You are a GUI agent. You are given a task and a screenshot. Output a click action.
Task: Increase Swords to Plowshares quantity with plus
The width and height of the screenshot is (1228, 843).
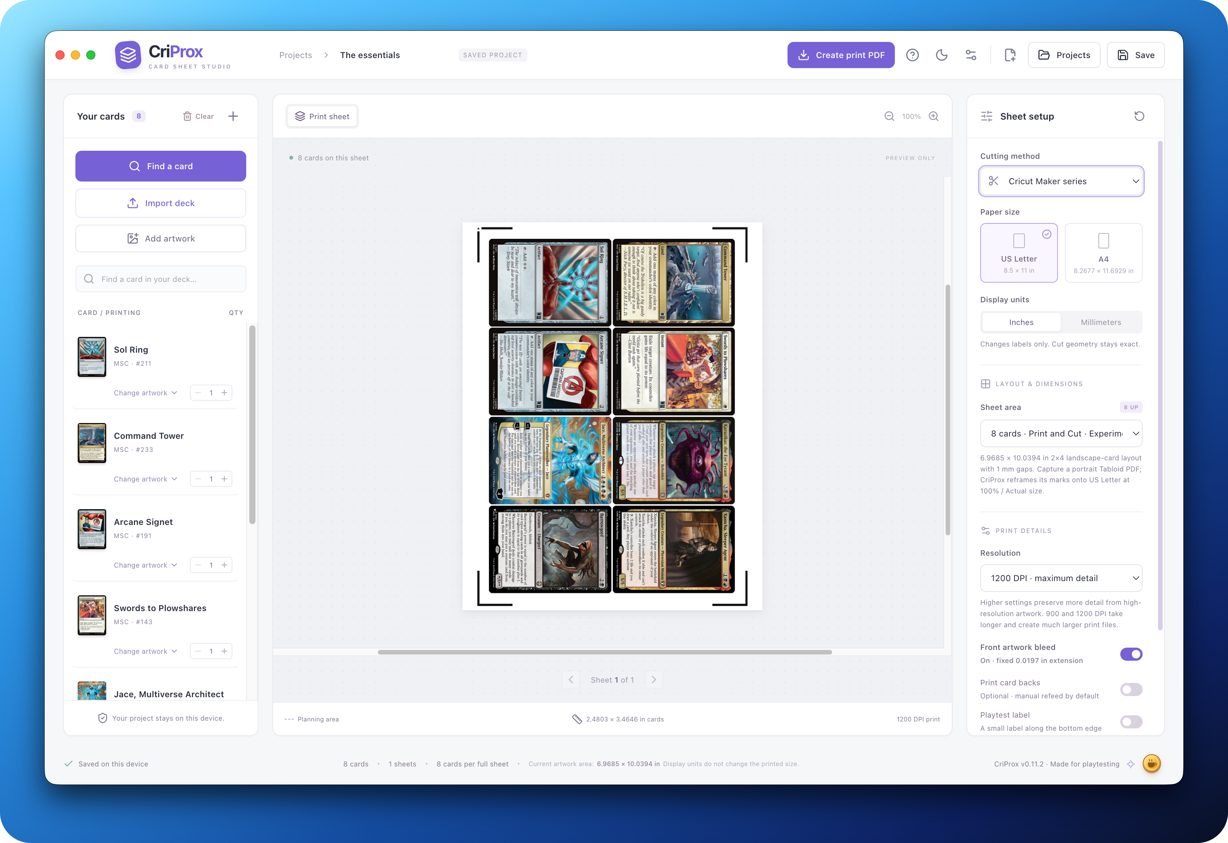pyautogui.click(x=224, y=651)
